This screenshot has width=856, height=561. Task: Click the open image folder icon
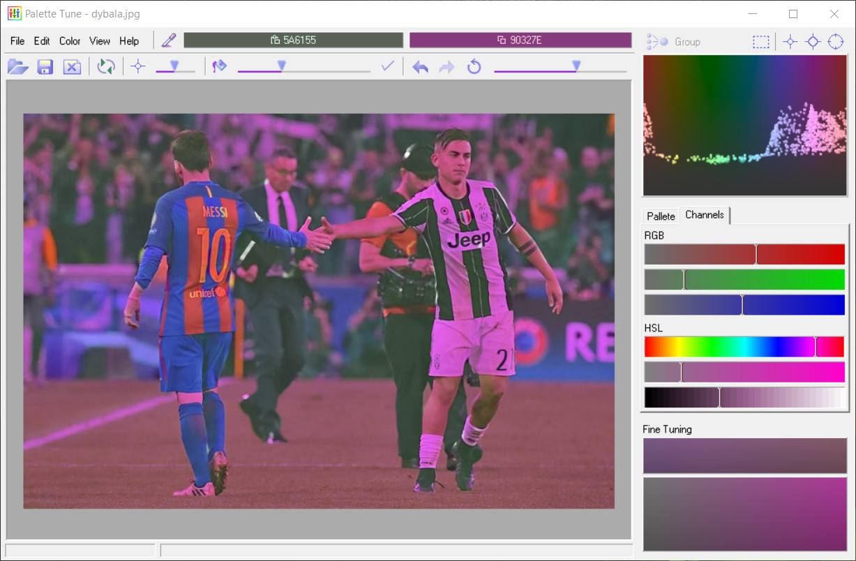pyautogui.click(x=18, y=67)
